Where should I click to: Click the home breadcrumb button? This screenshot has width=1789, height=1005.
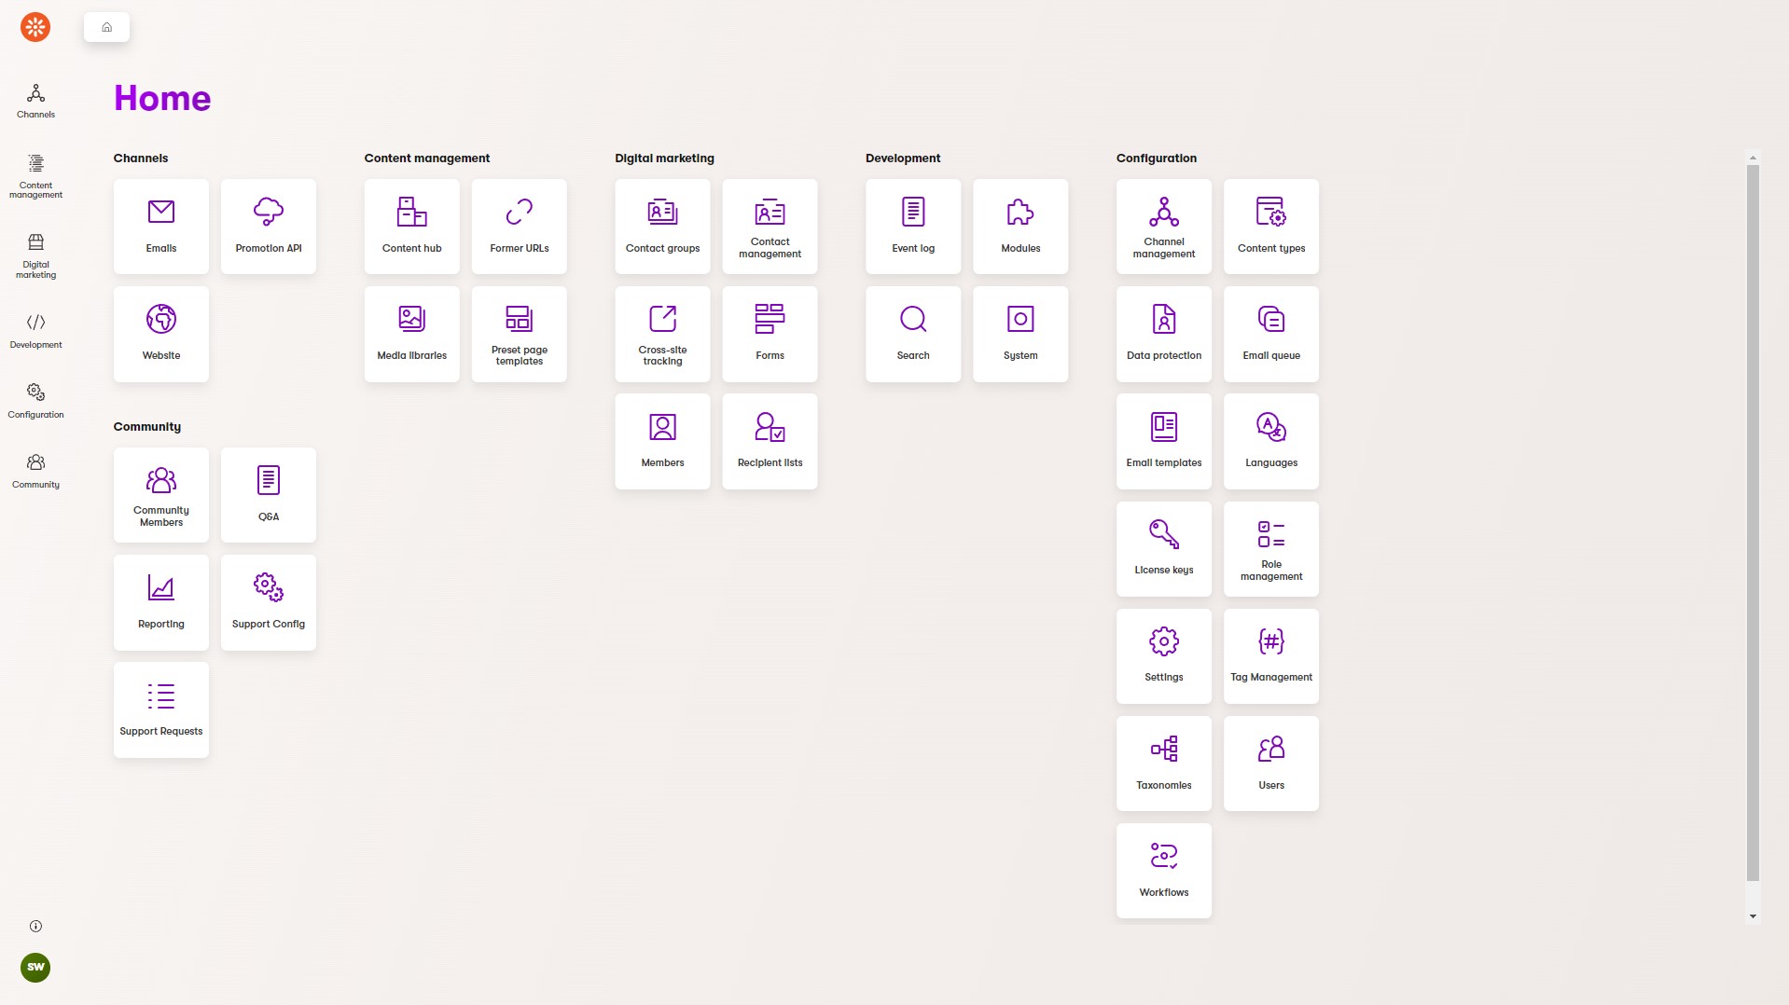tap(106, 27)
